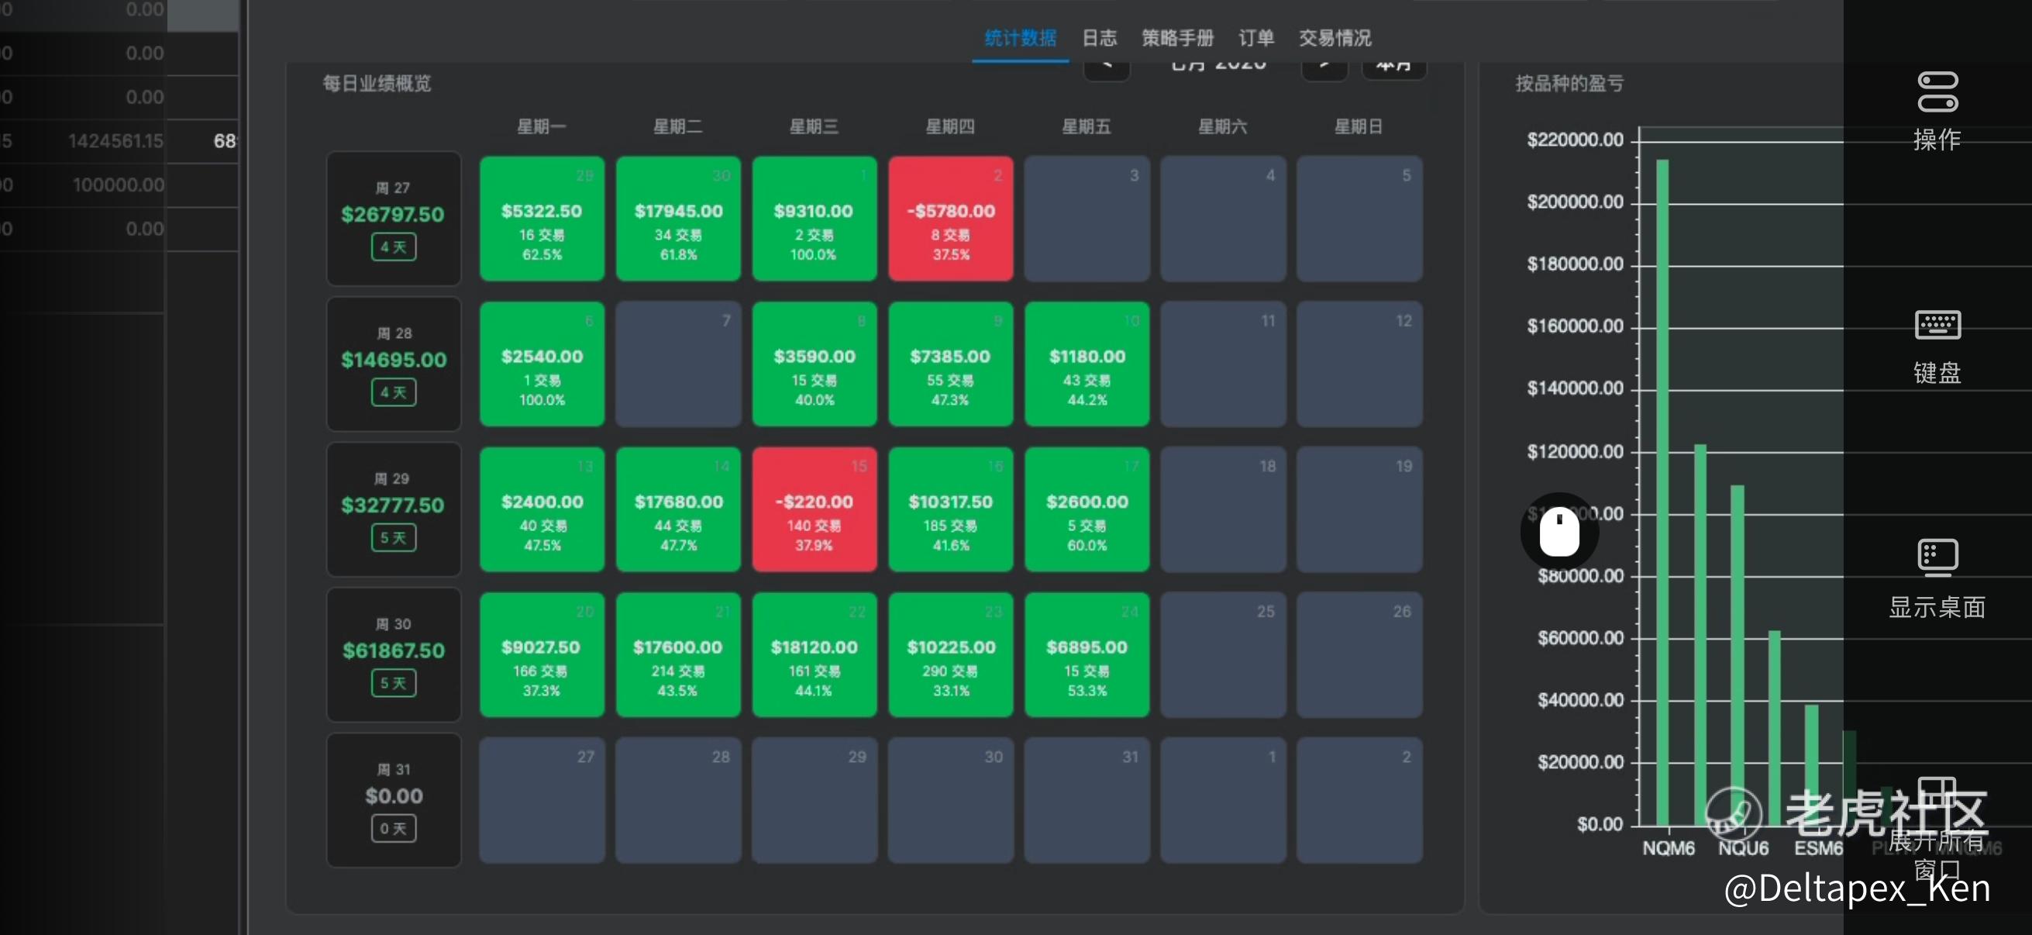Select the $17945.00 day with 34 trades
This screenshot has height=935, width=2032.
[x=678, y=219]
